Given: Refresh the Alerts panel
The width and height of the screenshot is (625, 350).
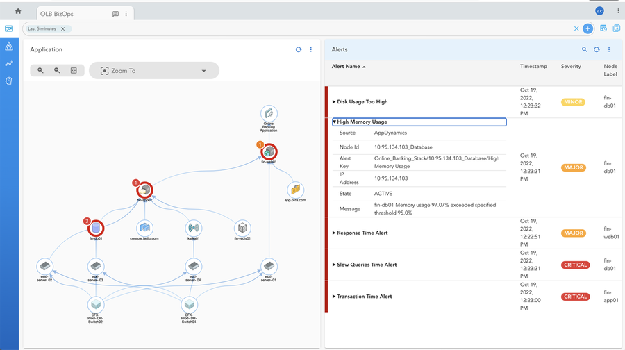Looking at the screenshot, I should coord(597,49).
